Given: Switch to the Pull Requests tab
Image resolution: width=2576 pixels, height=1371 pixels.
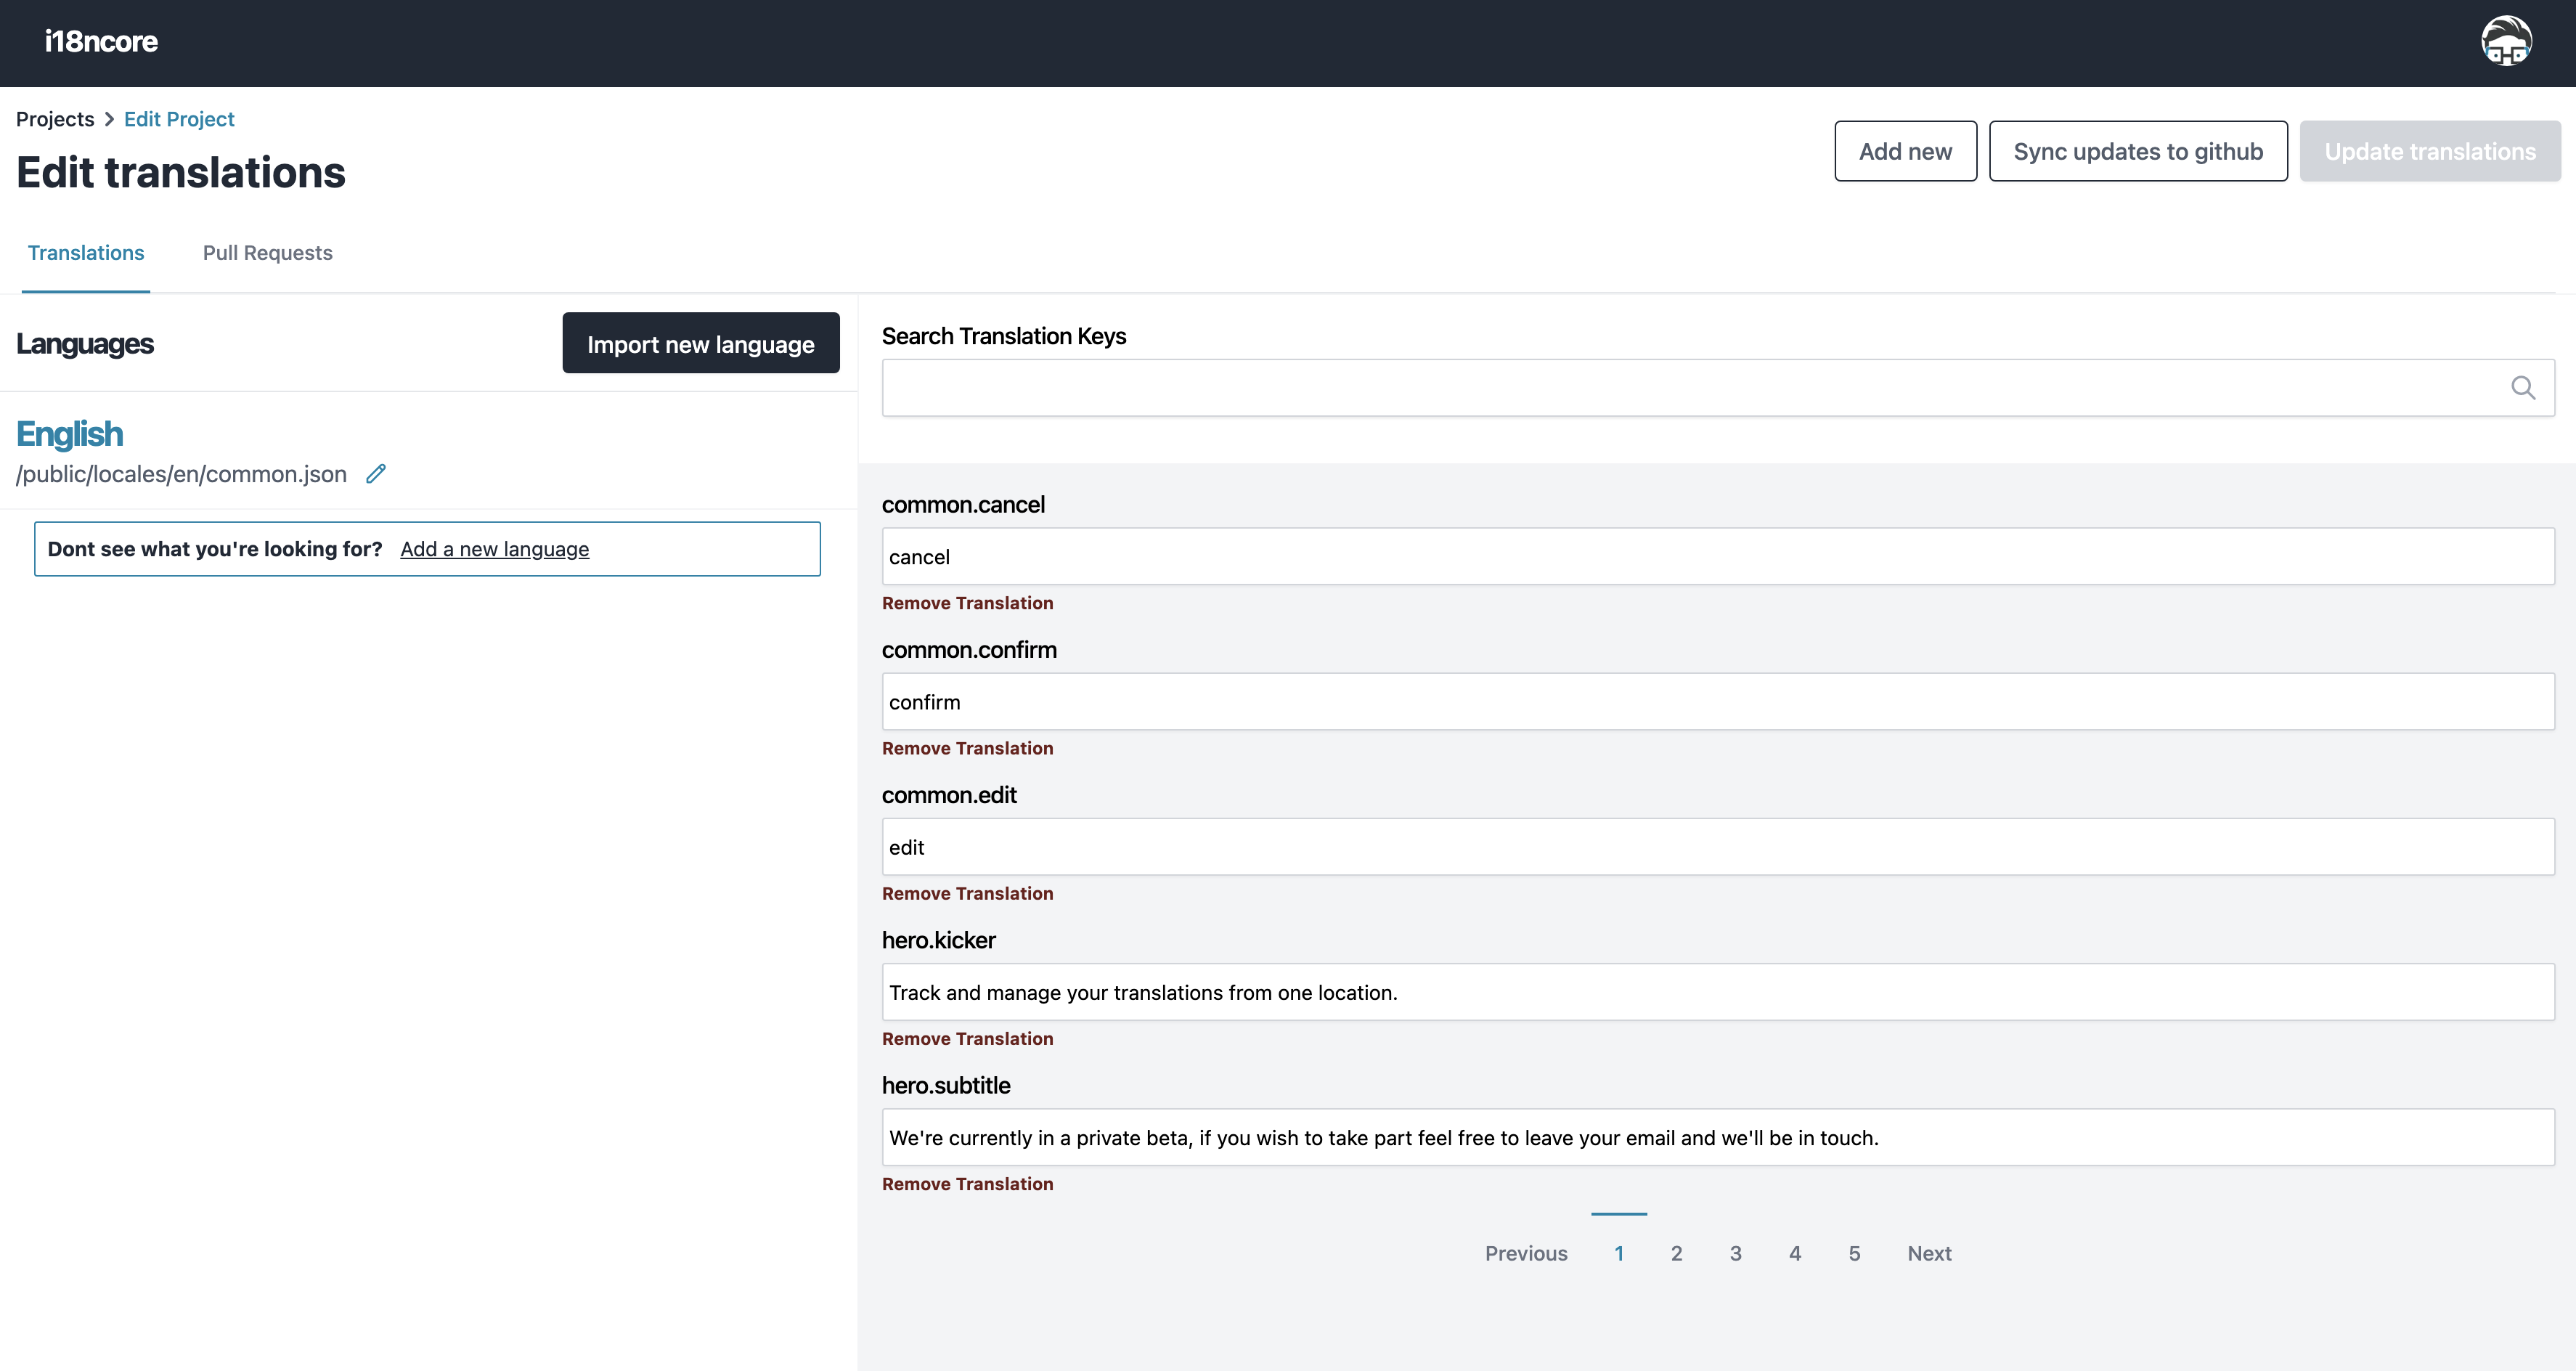Looking at the screenshot, I should pyautogui.click(x=268, y=253).
